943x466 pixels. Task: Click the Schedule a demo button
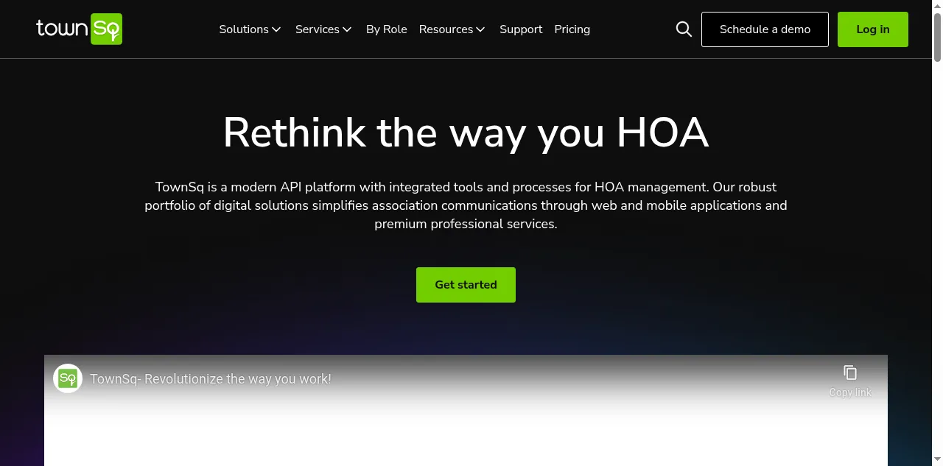click(765, 29)
